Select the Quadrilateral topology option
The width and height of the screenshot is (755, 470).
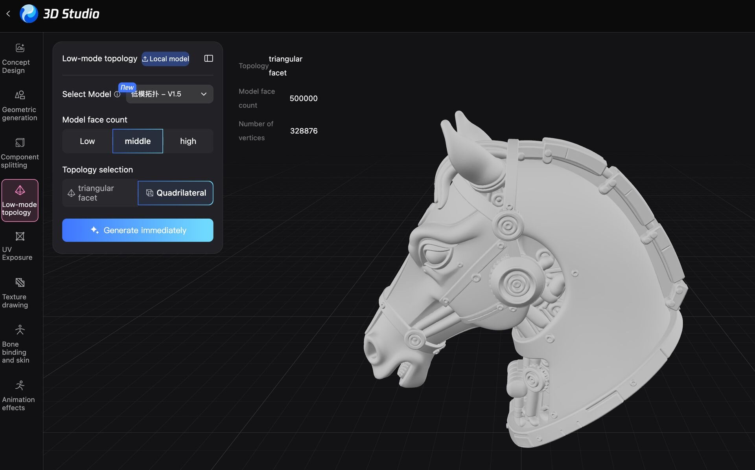pyautogui.click(x=175, y=193)
